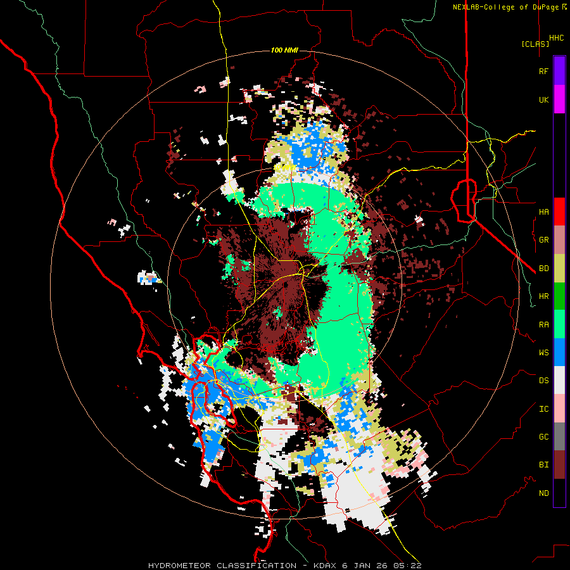Click the '[CLAS]' units label
The width and height of the screenshot is (570, 570).
[535, 44]
